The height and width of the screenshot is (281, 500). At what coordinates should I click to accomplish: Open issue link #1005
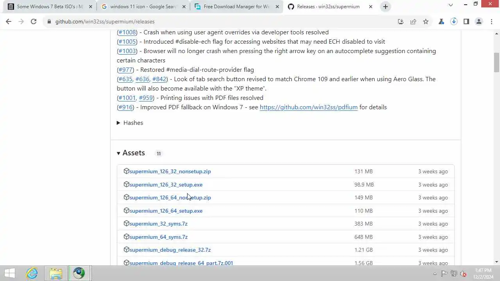point(127,42)
